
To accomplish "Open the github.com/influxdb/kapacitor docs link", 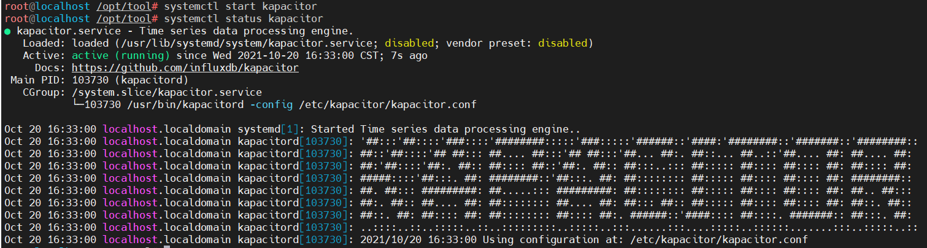I will point(185,68).
